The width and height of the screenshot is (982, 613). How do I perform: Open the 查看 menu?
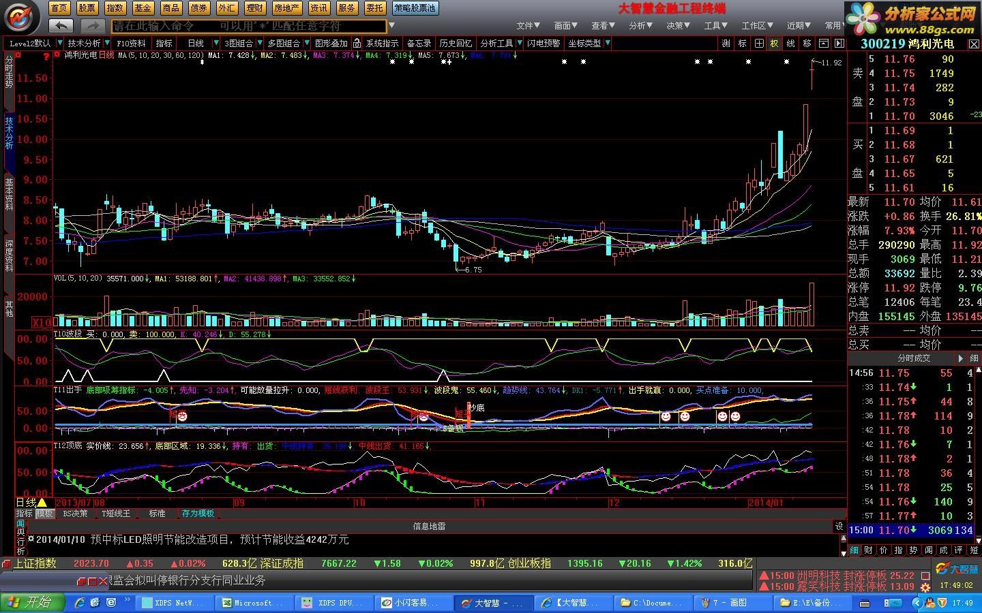pos(604,26)
